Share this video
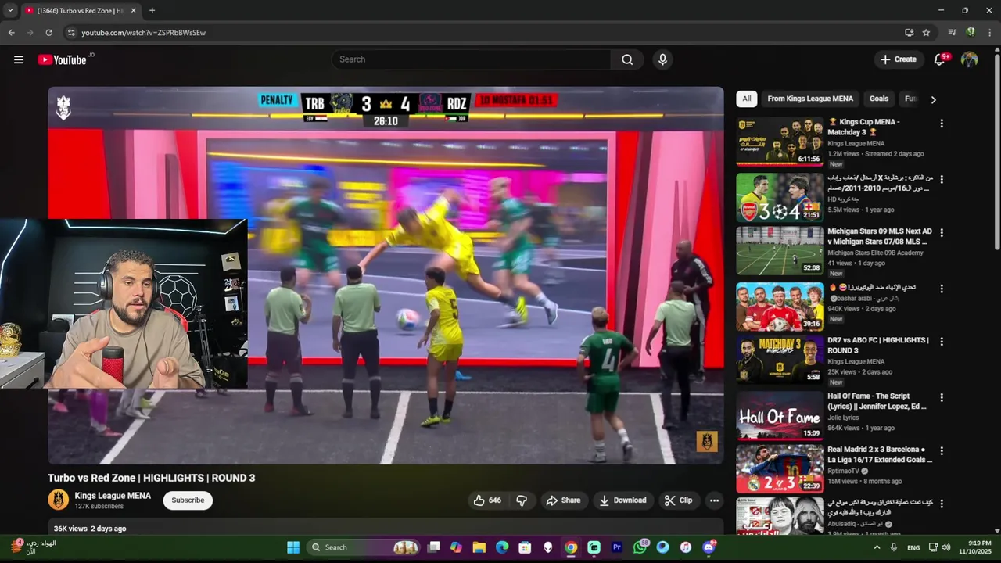The width and height of the screenshot is (1001, 563). (563, 500)
